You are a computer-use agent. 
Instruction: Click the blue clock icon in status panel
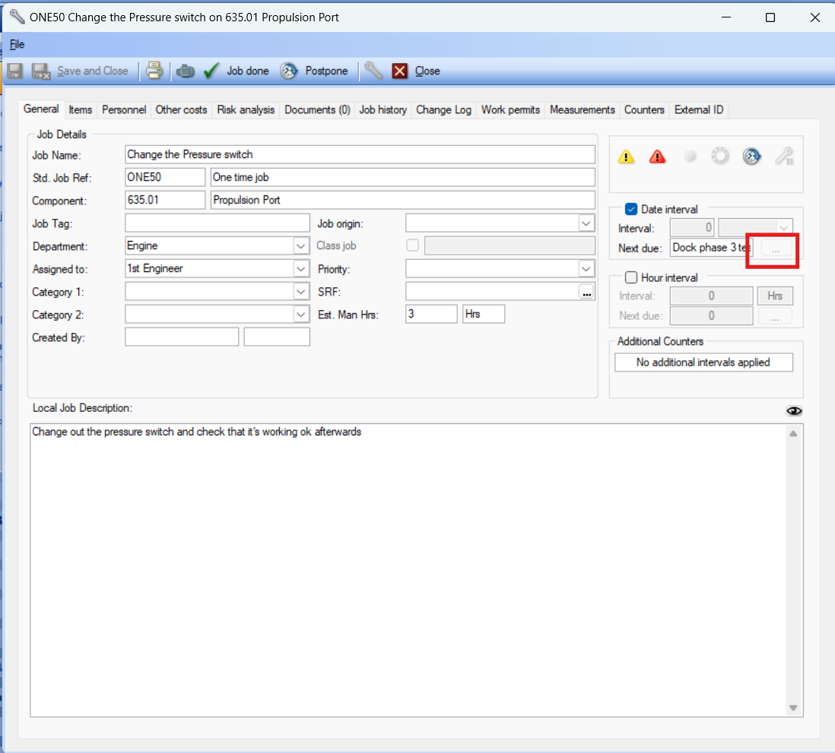click(x=752, y=157)
